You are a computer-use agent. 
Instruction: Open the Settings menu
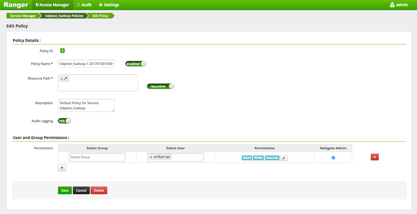pos(109,5)
